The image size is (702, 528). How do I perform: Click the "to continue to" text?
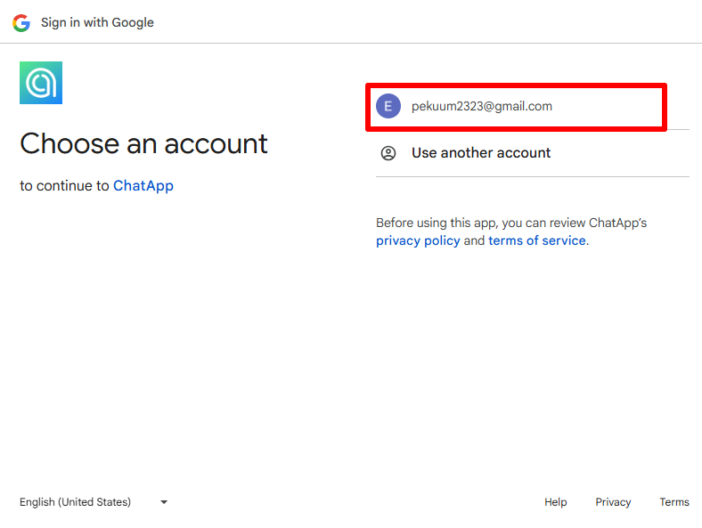pos(64,186)
